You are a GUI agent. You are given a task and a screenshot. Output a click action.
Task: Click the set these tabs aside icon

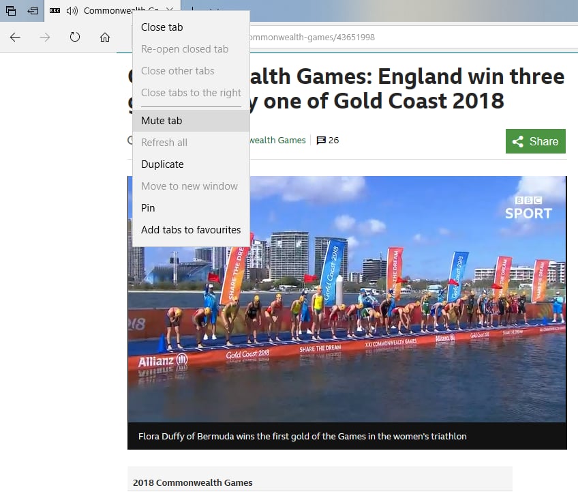pyautogui.click(x=33, y=11)
